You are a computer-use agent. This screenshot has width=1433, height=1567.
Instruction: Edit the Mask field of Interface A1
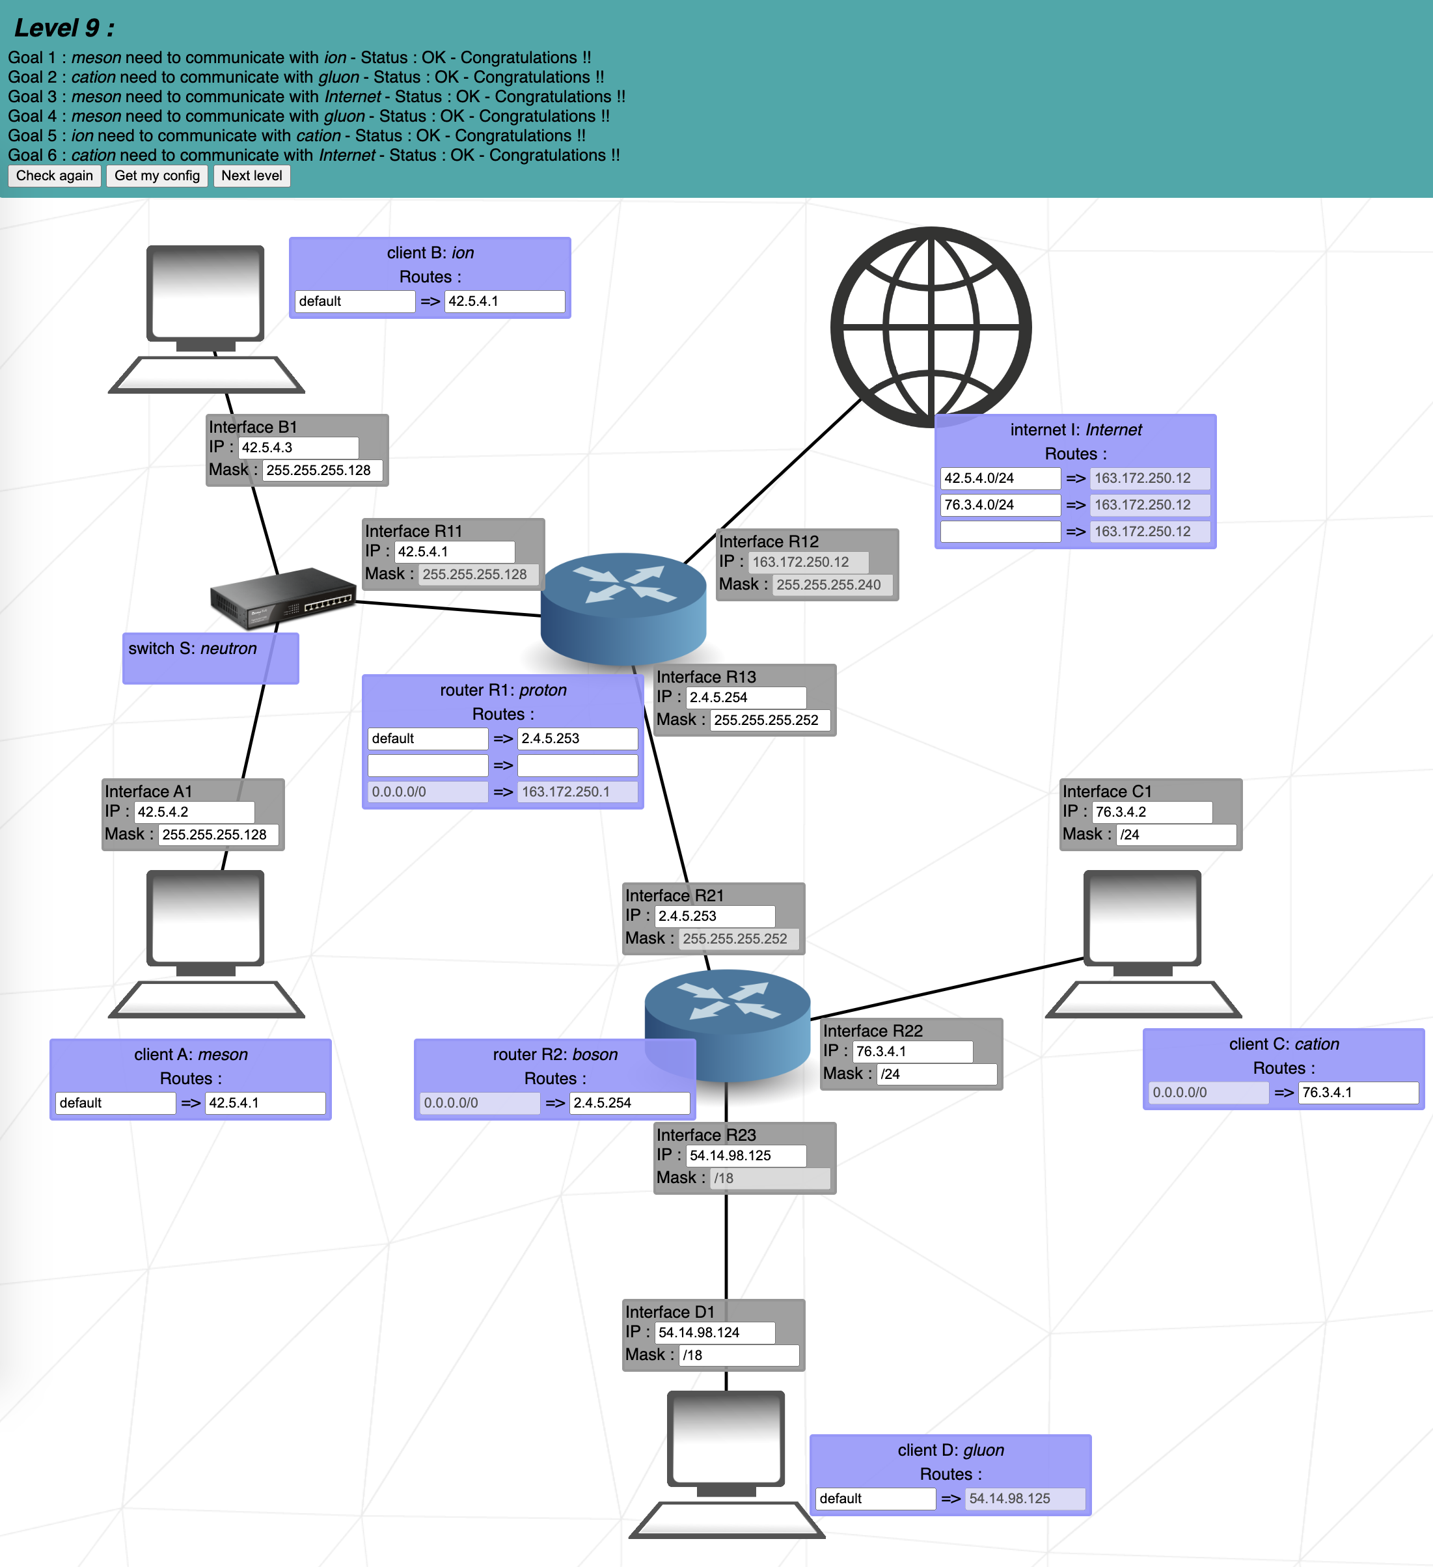[216, 835]
